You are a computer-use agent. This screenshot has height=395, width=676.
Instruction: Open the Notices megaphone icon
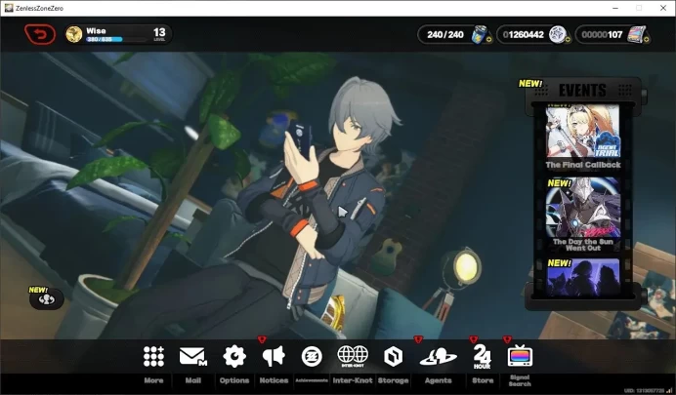click(274, 356)
